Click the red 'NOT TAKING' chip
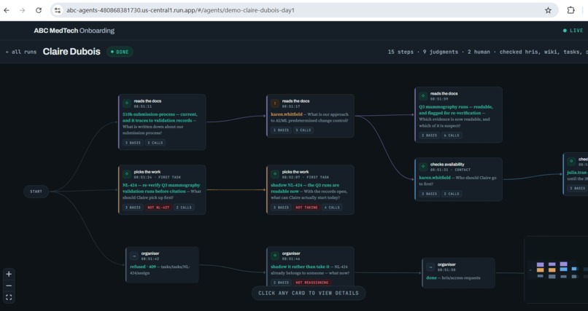The width and height of the screenshot is (588, 311). tap(306, 208)
